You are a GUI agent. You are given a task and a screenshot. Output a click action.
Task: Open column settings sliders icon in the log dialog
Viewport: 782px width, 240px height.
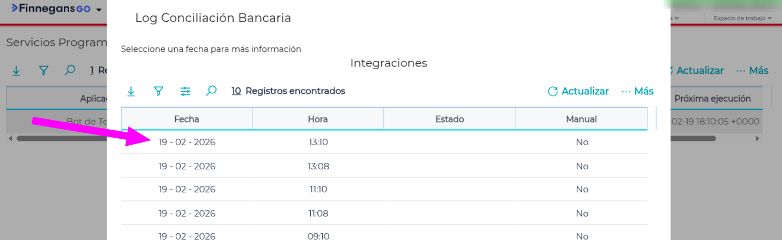pos(185,92)
